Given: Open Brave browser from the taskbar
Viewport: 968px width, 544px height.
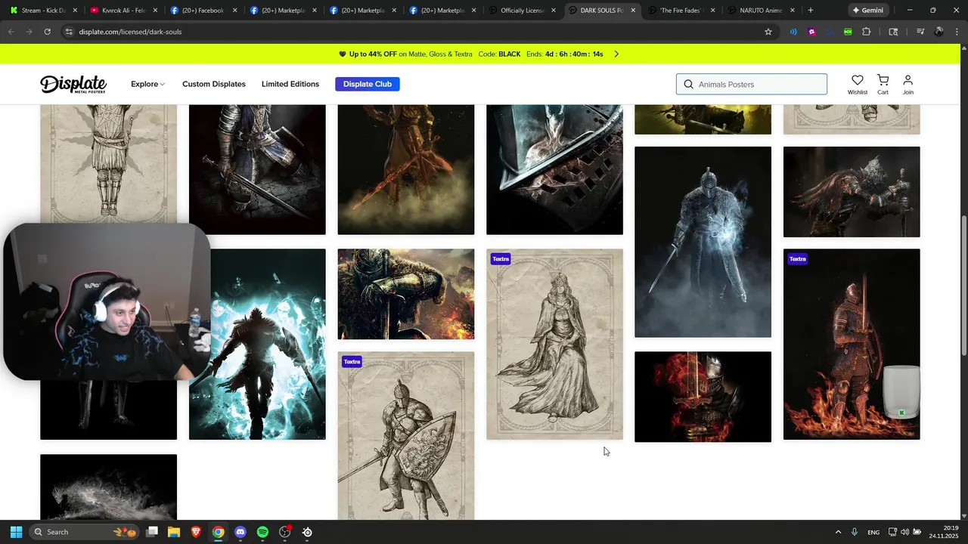Looking at the screenshot, I should click(x=196, y=532).
